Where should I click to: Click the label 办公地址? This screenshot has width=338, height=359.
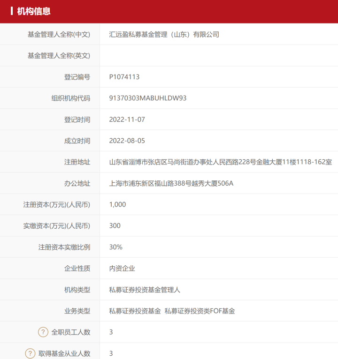point(77,183)
